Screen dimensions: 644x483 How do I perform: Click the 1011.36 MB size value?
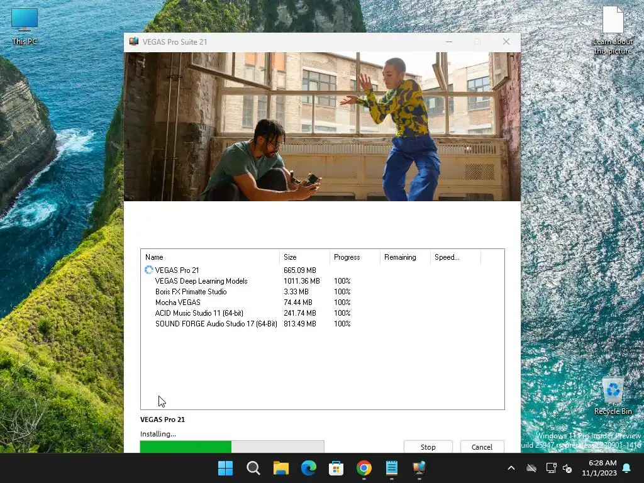pyautogui.click(x=301, y=281)
